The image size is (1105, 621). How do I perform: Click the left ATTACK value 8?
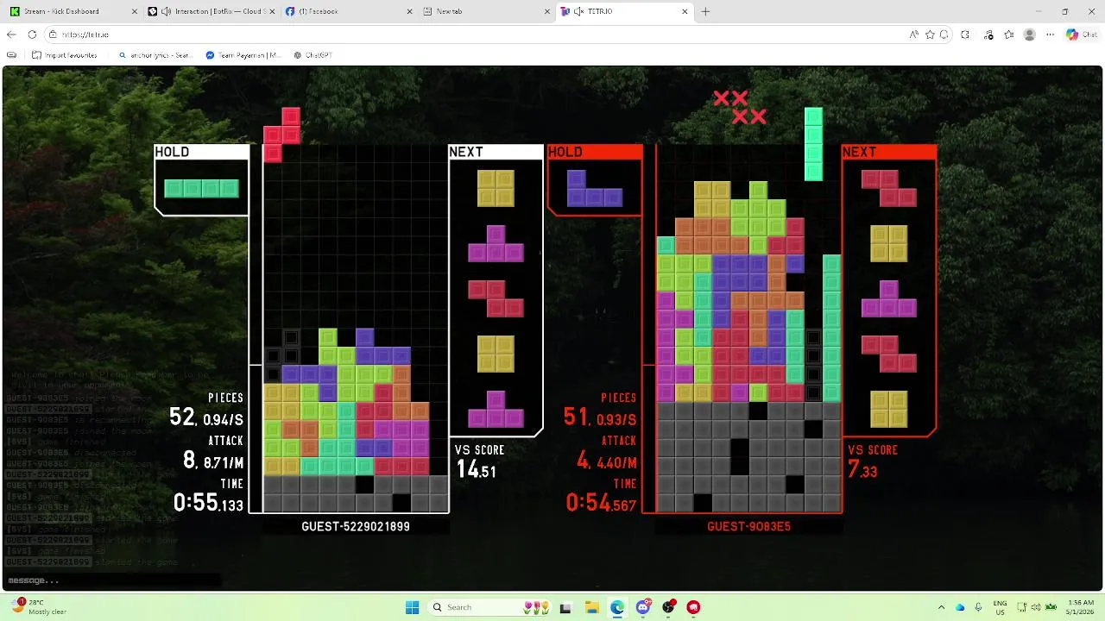pos(189,461)
